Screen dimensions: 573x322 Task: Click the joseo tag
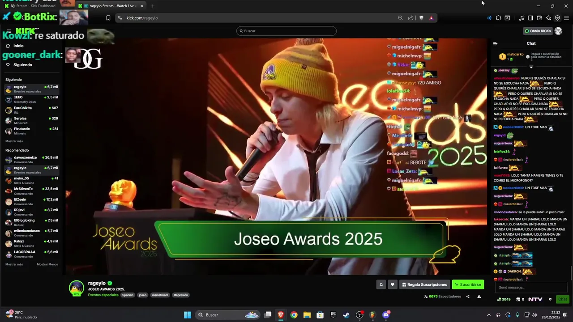point(142,295)
